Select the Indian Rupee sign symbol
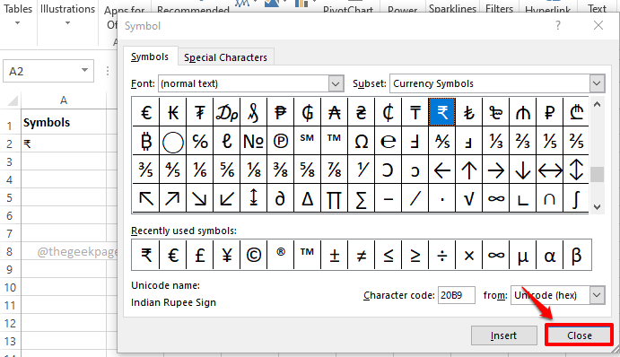 pyautogui.click(x=442, y=112)
